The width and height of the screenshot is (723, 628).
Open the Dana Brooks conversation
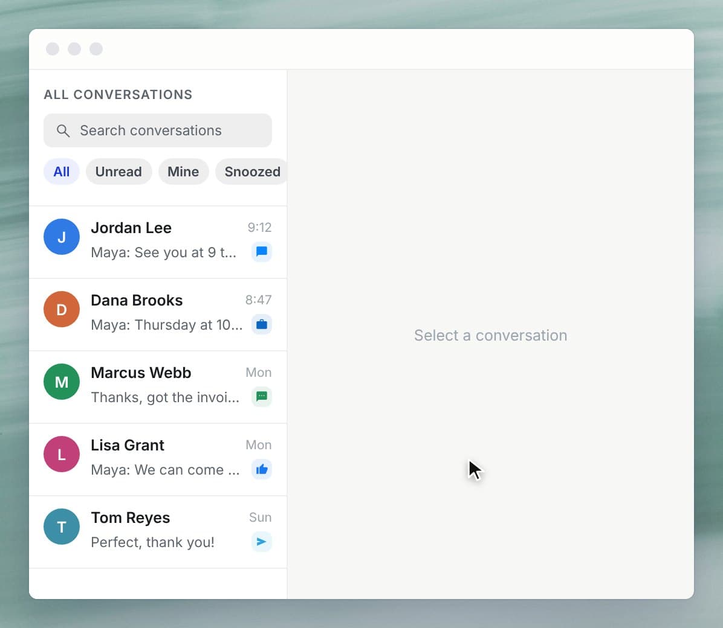(158, 315)
